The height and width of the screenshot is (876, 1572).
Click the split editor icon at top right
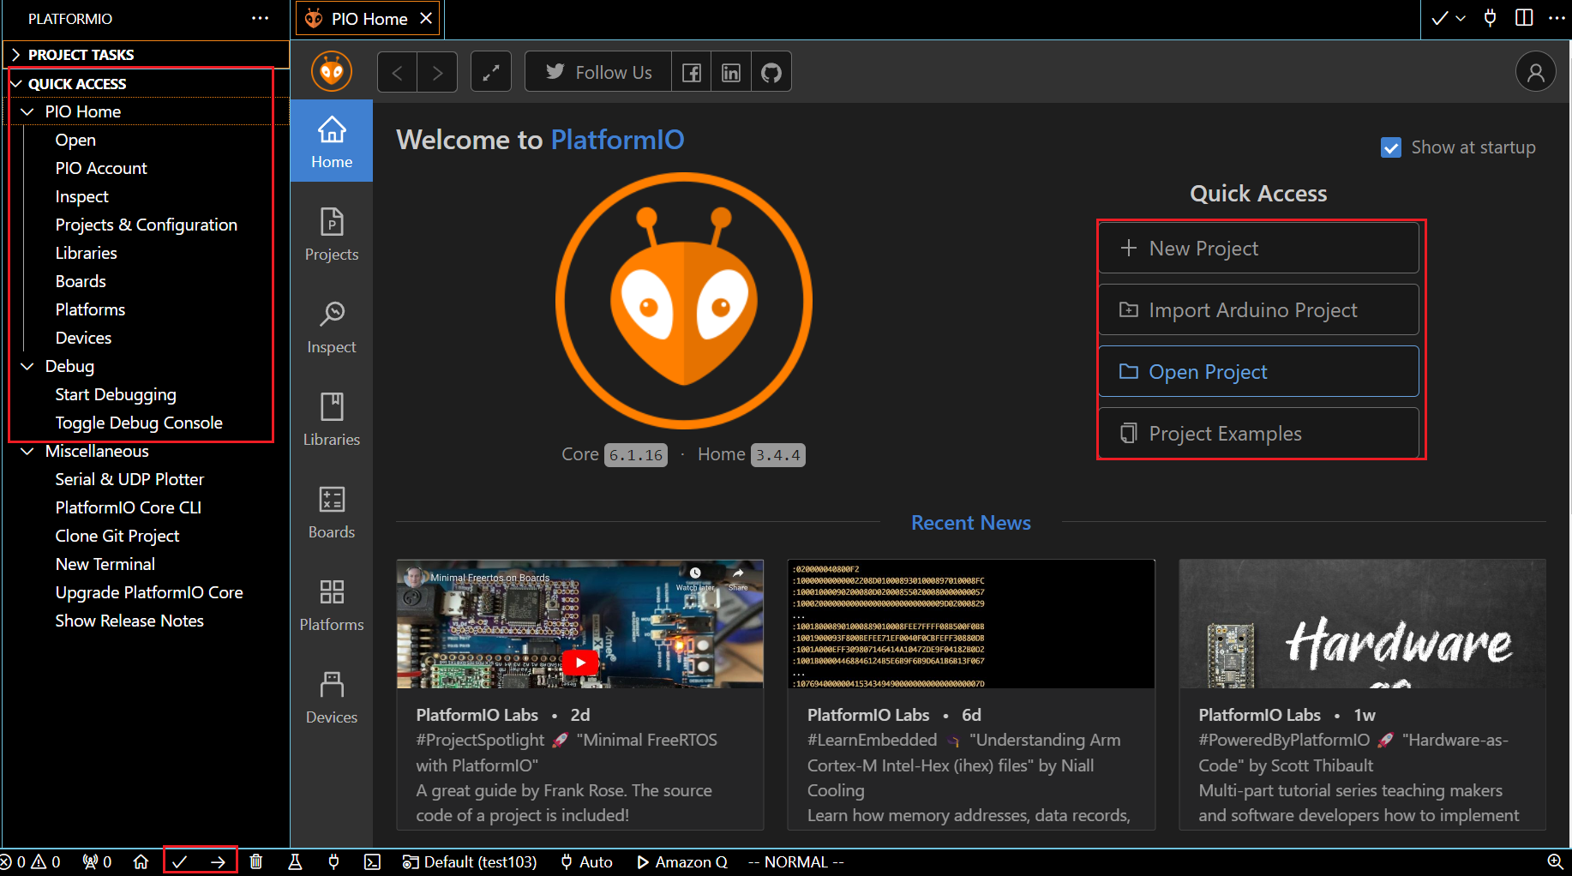1524,18
